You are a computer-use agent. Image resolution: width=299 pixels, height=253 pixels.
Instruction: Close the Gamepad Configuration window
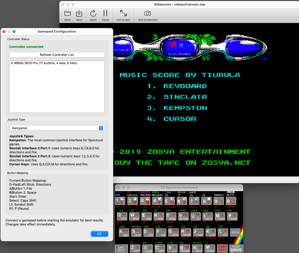click(4, 32)
